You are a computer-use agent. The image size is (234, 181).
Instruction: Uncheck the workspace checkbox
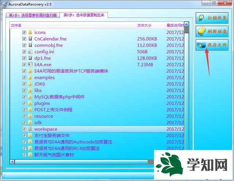pos(24,129)
